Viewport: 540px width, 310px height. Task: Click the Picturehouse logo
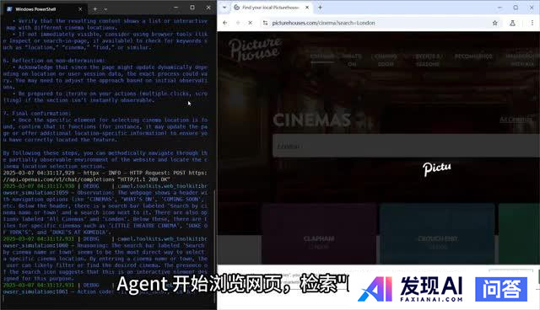255,49
